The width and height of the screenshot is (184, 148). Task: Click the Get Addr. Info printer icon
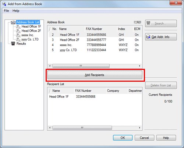tap(148, 36)
